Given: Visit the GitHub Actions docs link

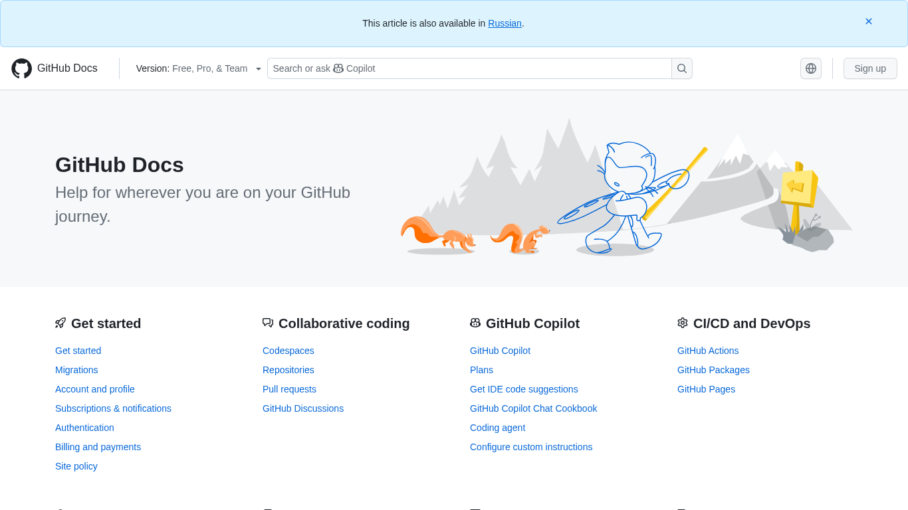Looking at the screenshot, I should pyautogui.click(x=708, y=351).
